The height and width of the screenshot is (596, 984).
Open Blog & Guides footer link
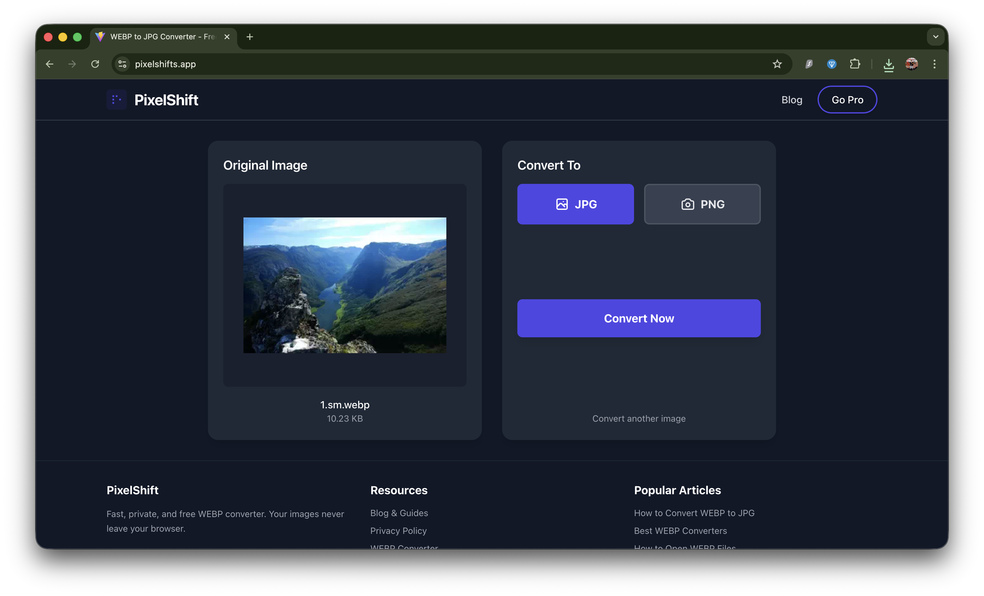point(399,513)
